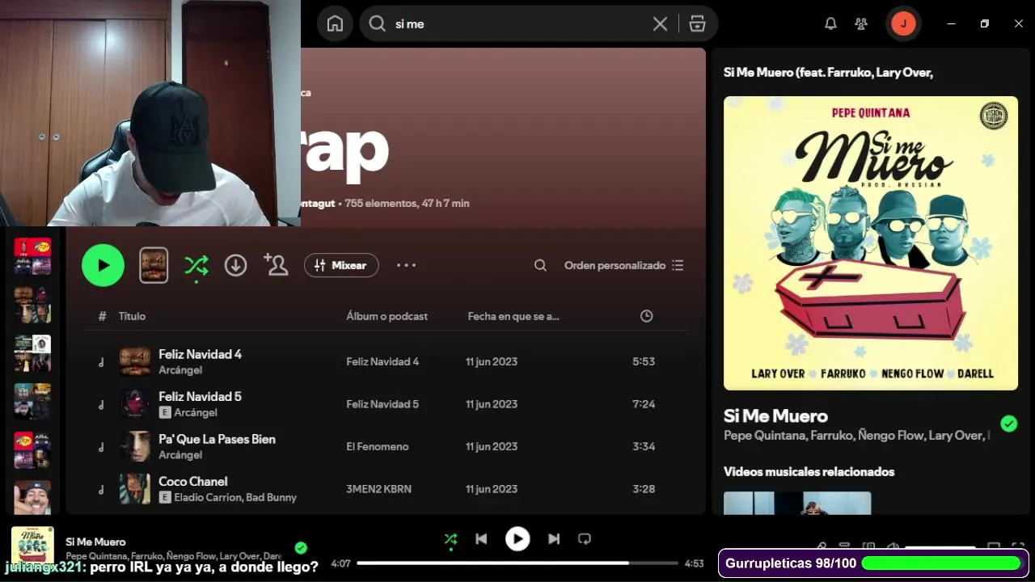Seek in the song progress bar
The height and width of the screenshot is (582, 1035).
(517, 563)
